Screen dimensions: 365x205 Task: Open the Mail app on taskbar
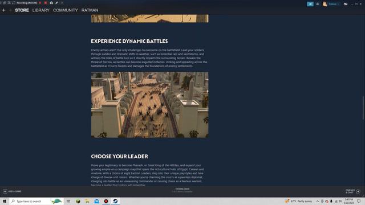[x=96, y=201]
